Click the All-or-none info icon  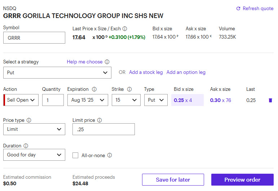click(110, 155)
